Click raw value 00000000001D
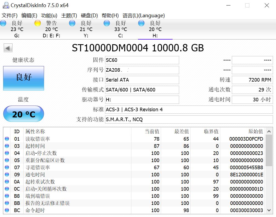 pyautogui.click(x=246, y=189)
